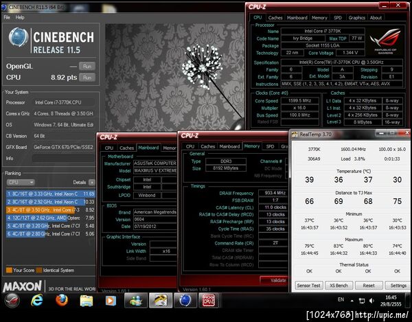The width and height of the screenshot is (412, 322).
Task: Select CPU tab in Memory CPU-Z window
Action: 190,146
